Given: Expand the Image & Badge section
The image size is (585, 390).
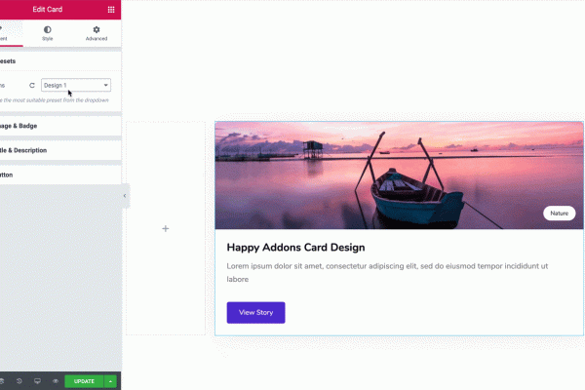Looking at the screenshot, I should 59,126.
